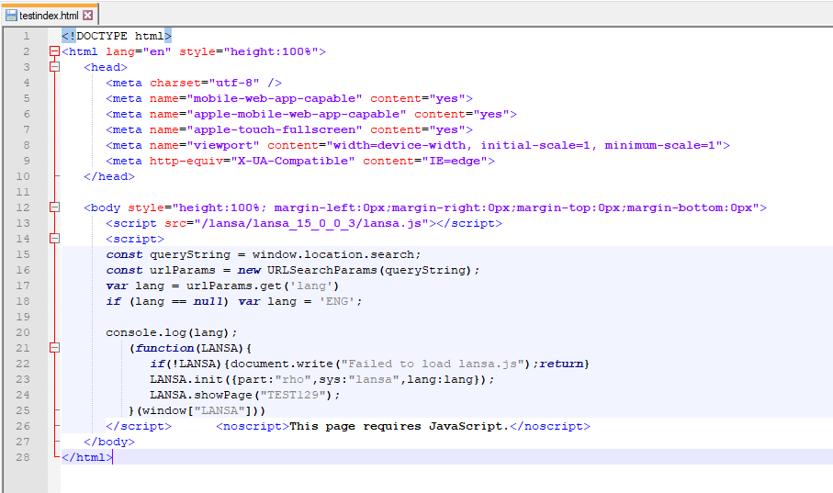
Task: Click the closing </html> tag
Action: coord(87,457)
